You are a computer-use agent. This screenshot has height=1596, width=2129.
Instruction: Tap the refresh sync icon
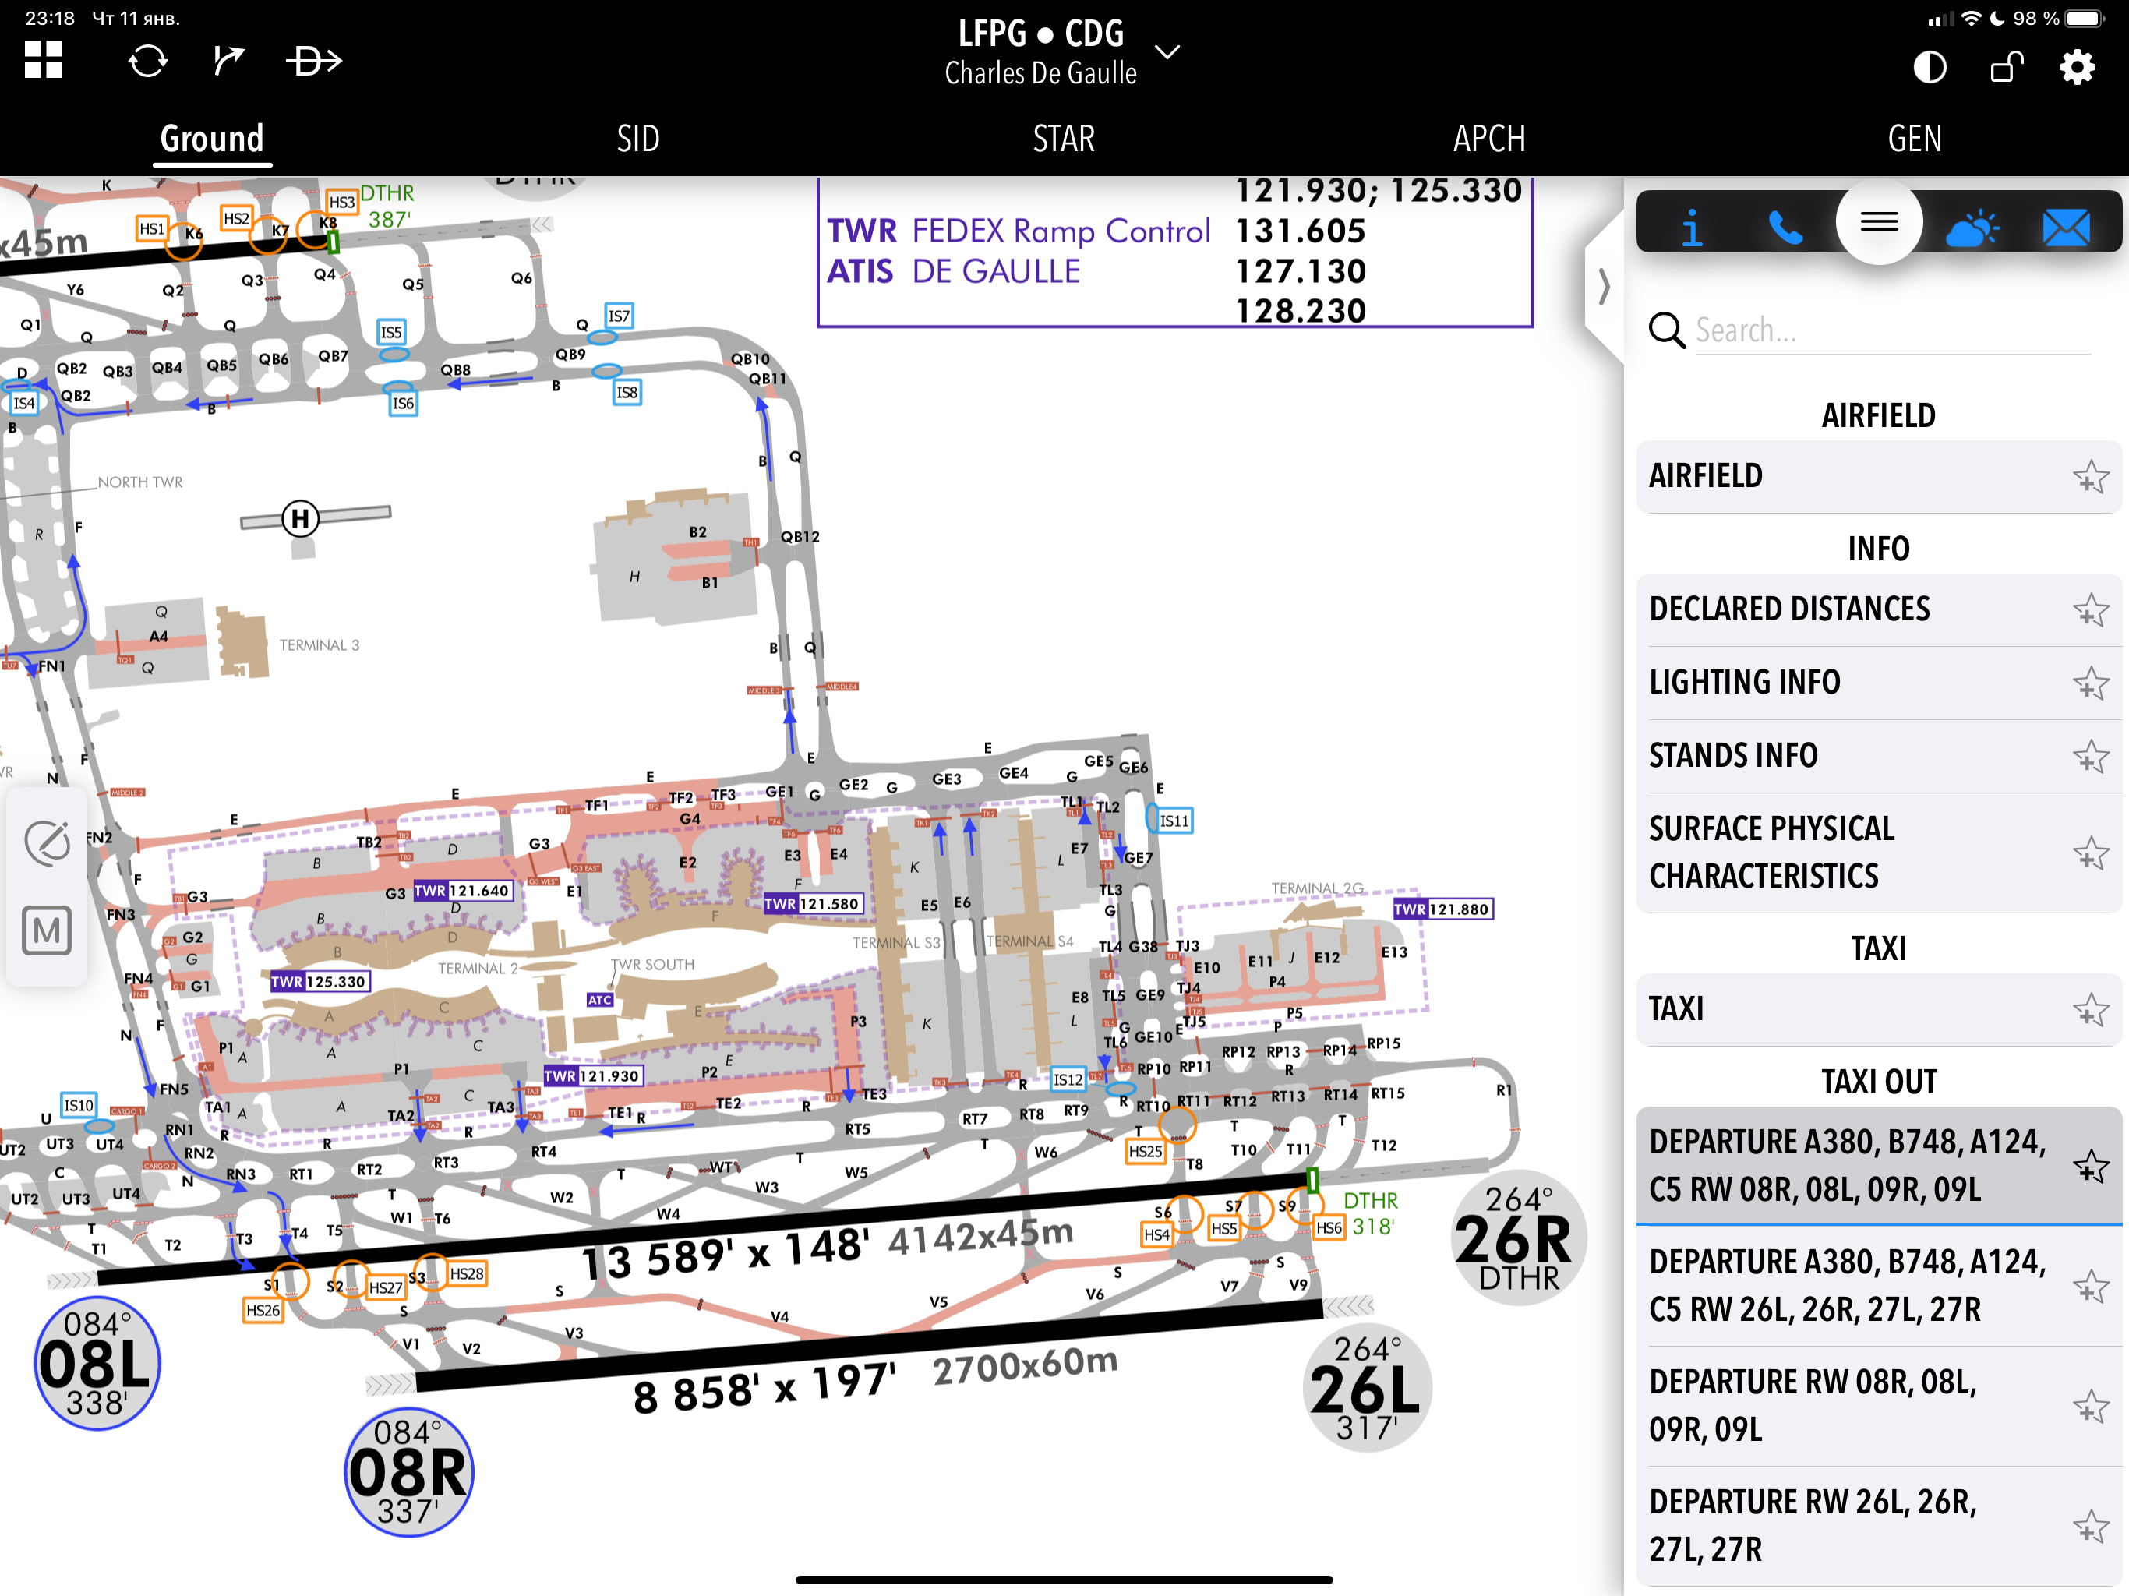147,62
